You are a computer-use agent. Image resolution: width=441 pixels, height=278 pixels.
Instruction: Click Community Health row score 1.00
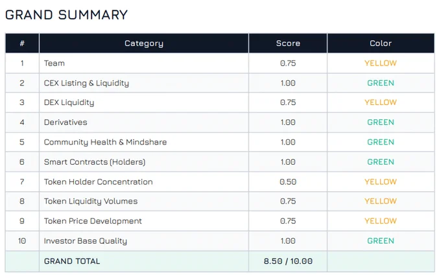click(x=288, y=142)
